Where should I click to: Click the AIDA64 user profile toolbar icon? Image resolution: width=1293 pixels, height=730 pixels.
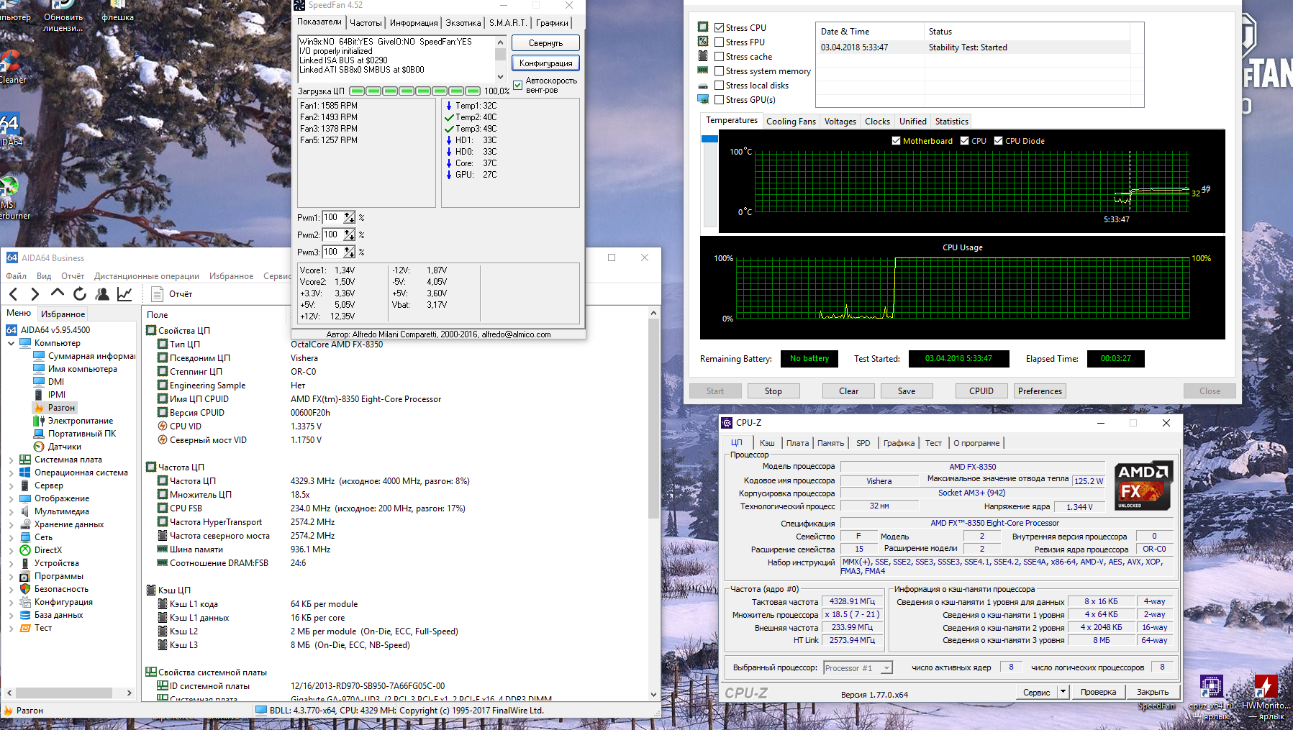pyautogui.click(x=102, y=293)
